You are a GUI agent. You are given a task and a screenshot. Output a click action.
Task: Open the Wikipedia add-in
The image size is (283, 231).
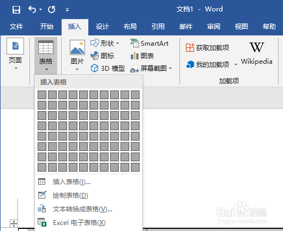pos(257,53)
